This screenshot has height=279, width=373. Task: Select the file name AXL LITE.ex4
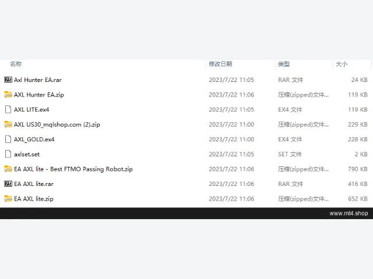(31, 110)
